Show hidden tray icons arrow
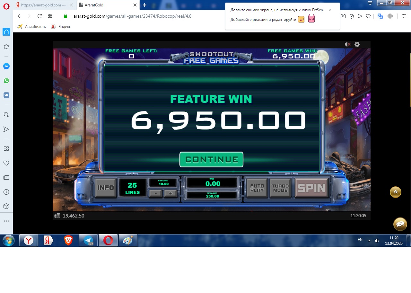 (x=369, y=240)
